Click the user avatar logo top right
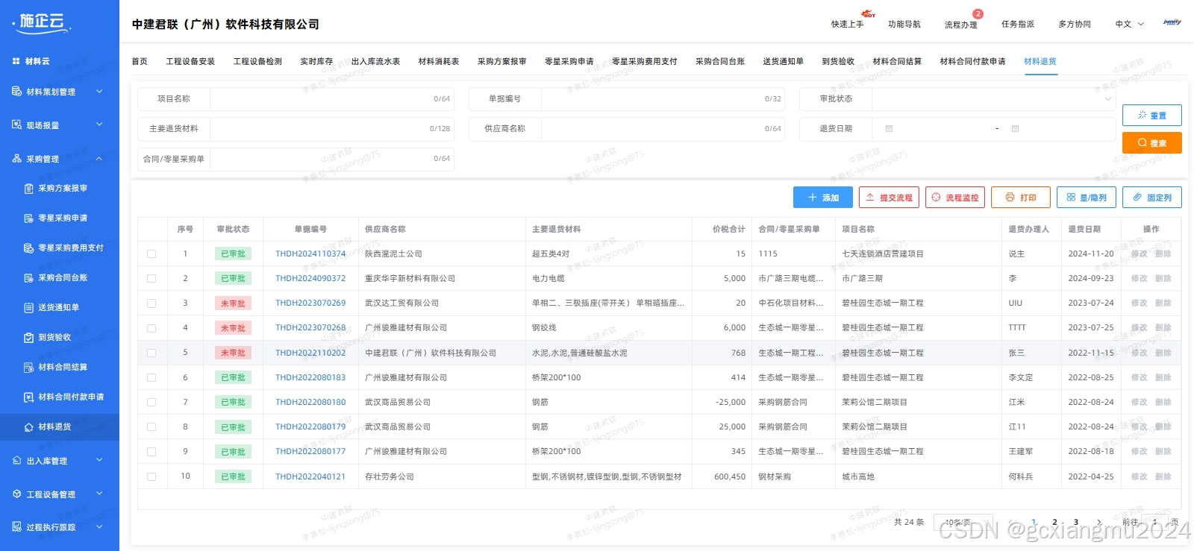This screenshot has width=1194, height=551. click(x=1172, y=22)
